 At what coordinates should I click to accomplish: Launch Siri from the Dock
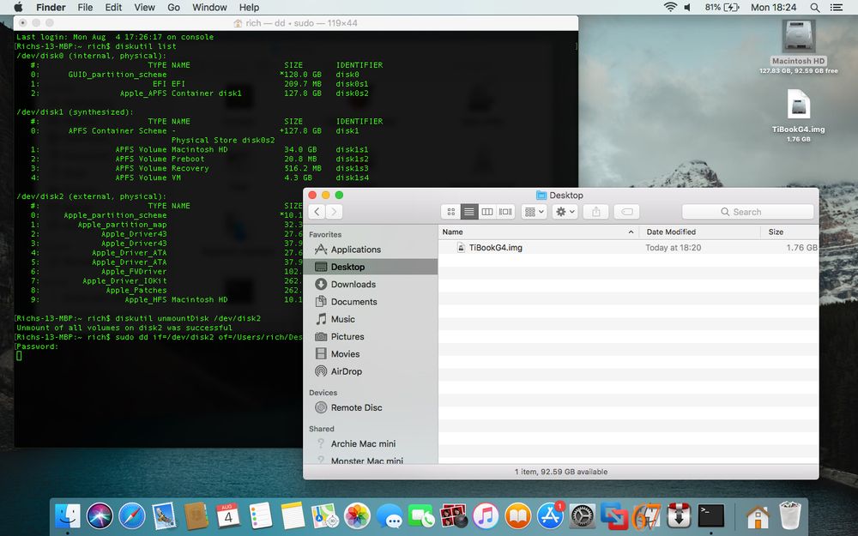[100, 515]
